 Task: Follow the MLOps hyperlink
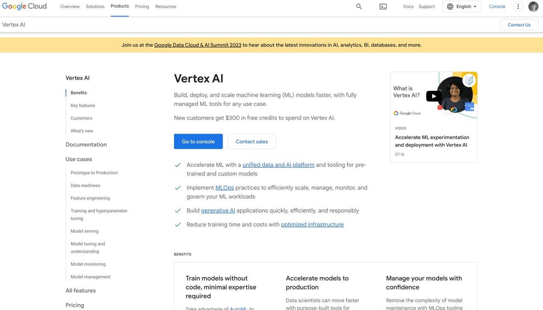(224, 187)
